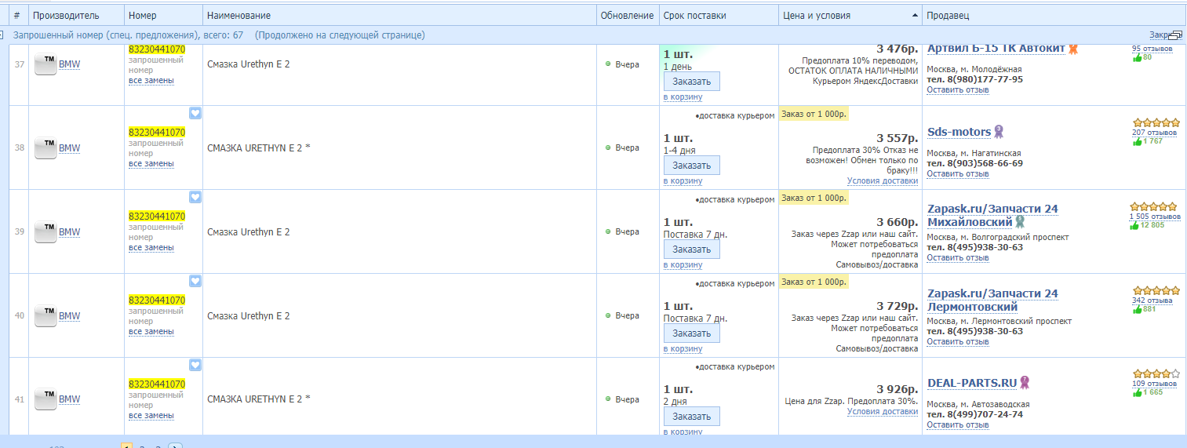Click thumbs-up icon beside 12 805 rating
Viewport: 1187px width, 448px height.
tap(1134, 225)
